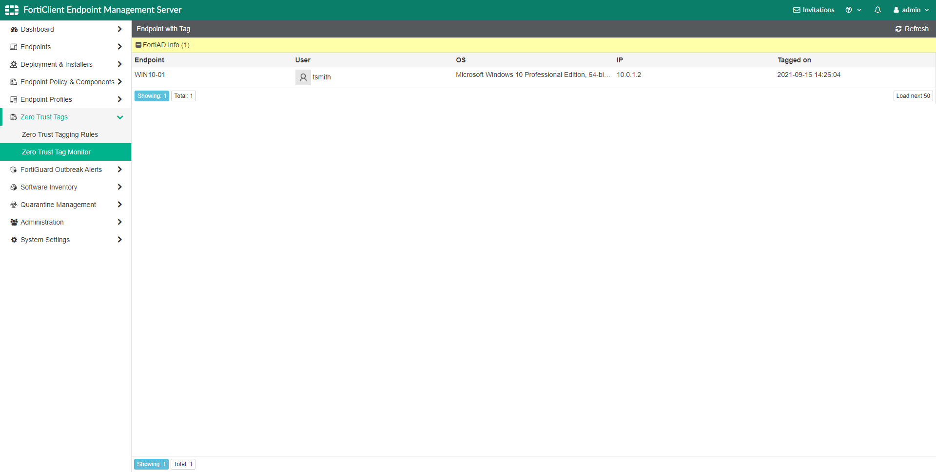
Task: Click the System Settings gear icon
Action: (x=14, y=240)
